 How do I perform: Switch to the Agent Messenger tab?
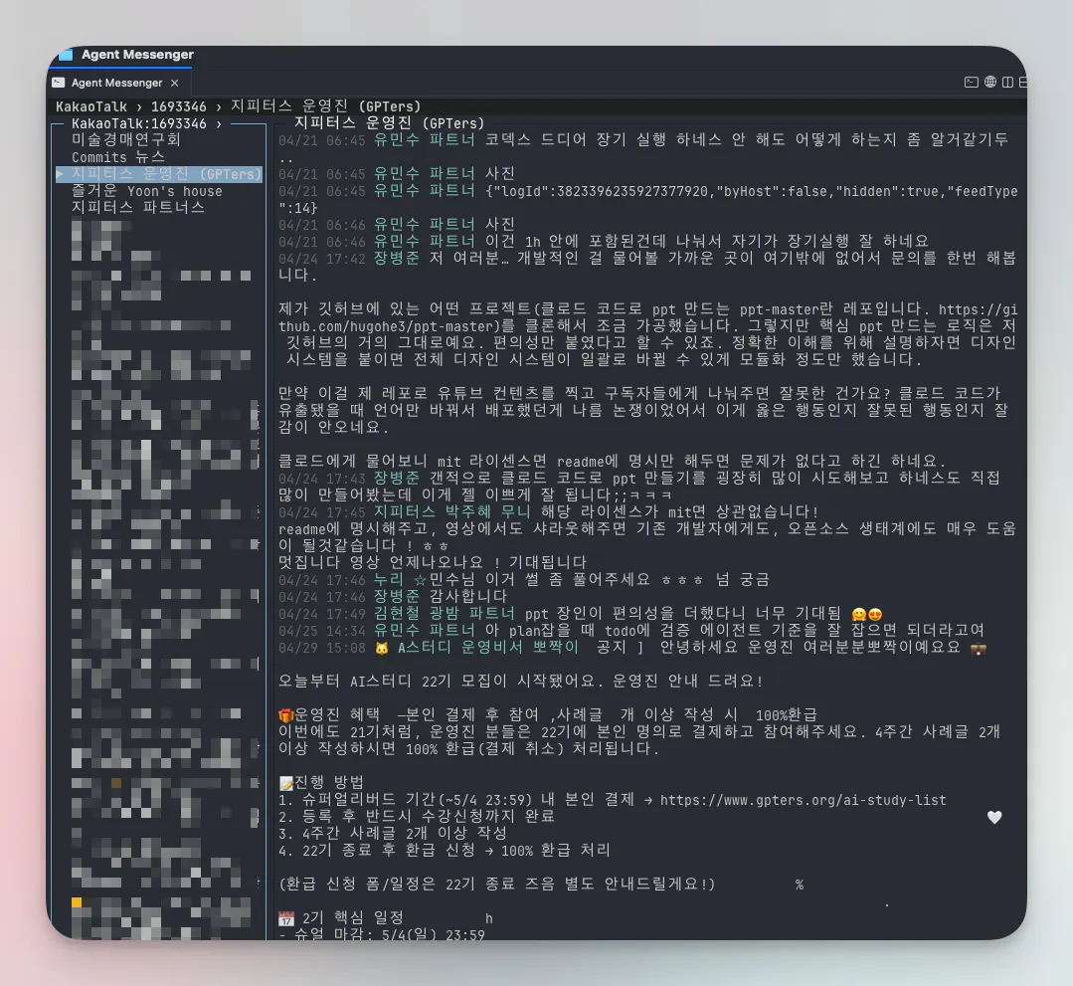[x=117, y=83]
